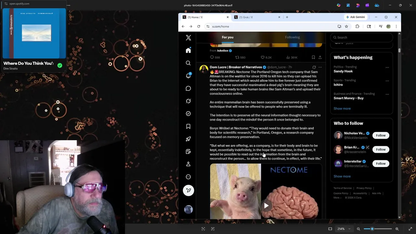Click Show more under What's happening
416x234 pixels.
pos(342,109)
